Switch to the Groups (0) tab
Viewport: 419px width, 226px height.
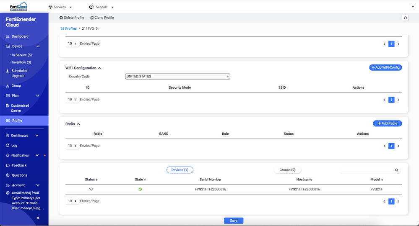click(287, 170)
